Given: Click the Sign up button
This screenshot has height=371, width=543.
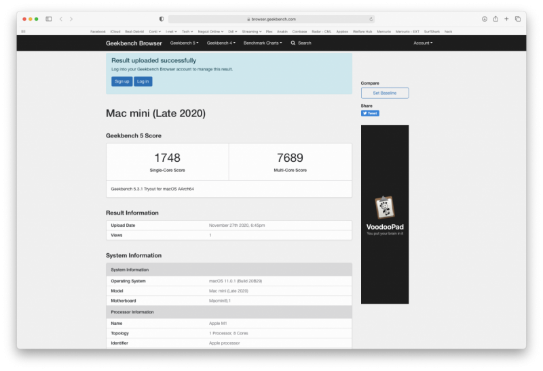Looking at the screenshot, I should (x=122, y=81).
